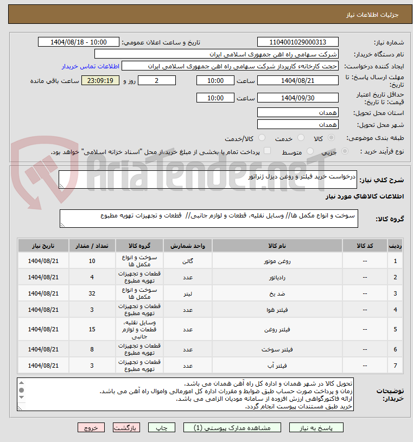
Task: Click the remaining time 23:09:19 field
Action: point(100,80)
